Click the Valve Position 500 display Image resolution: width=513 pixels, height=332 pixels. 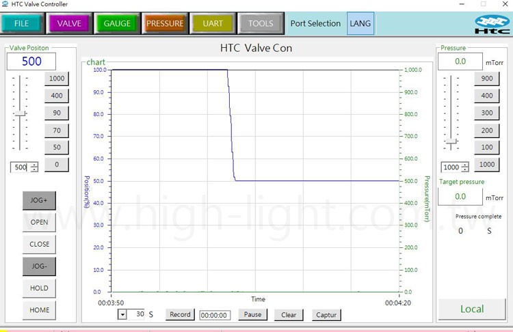[x=31, y=61]
